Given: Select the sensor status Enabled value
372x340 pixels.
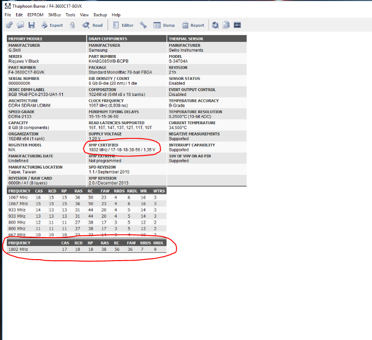Looking at the screenshot, I should click(x=177, y=83).
